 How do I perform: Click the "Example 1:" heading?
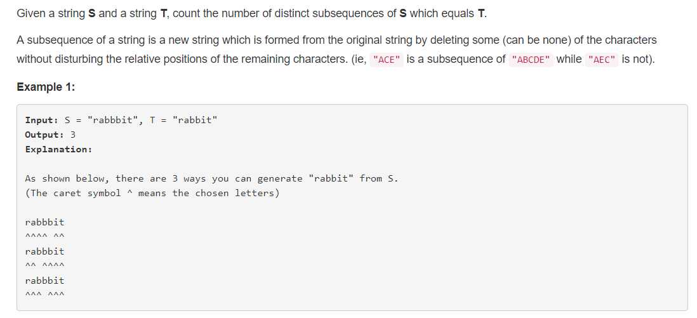46,87
